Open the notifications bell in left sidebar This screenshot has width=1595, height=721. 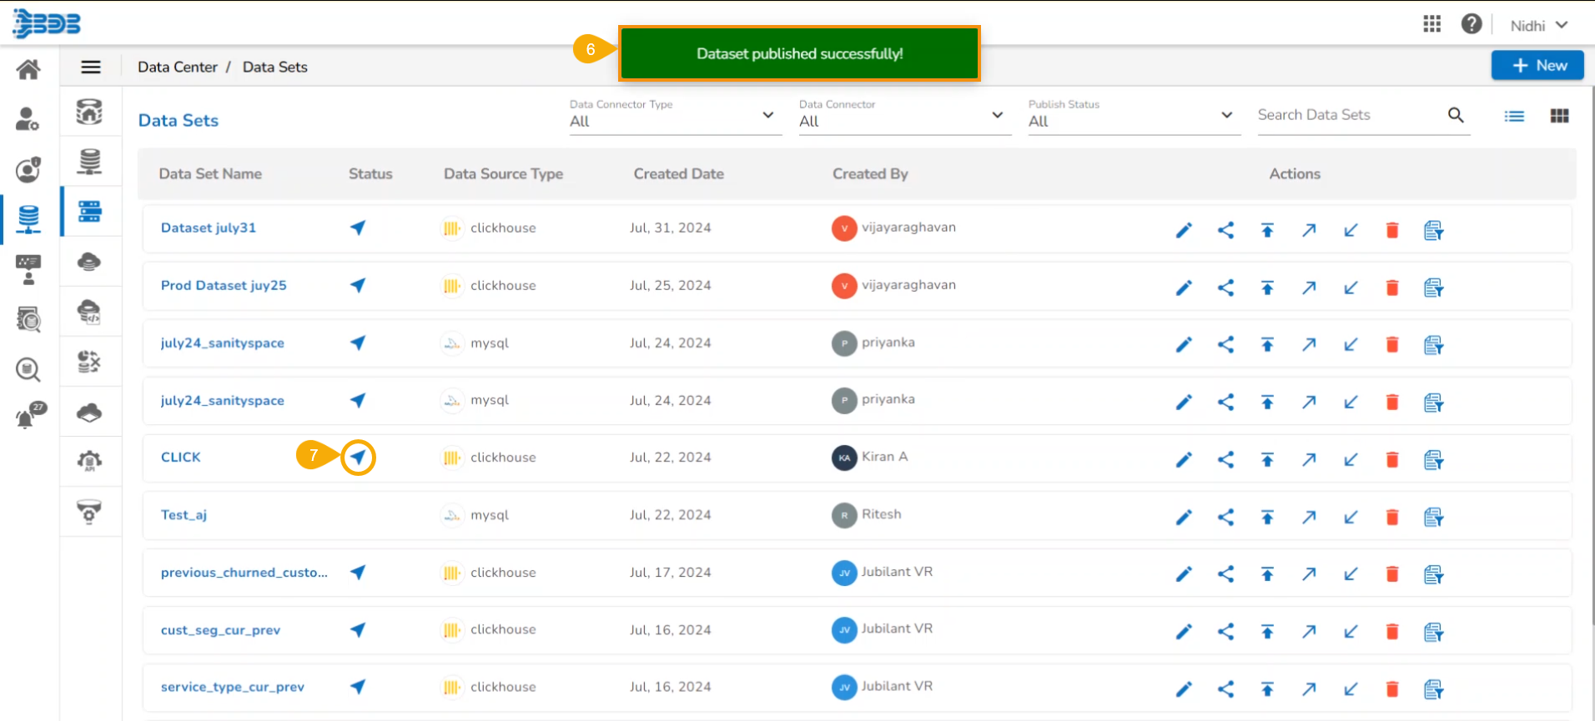click(28, 417)
